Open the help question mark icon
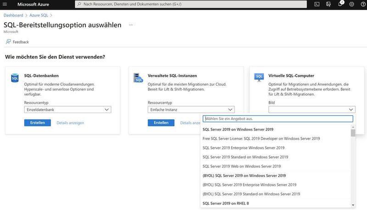 tap(363, 4)
